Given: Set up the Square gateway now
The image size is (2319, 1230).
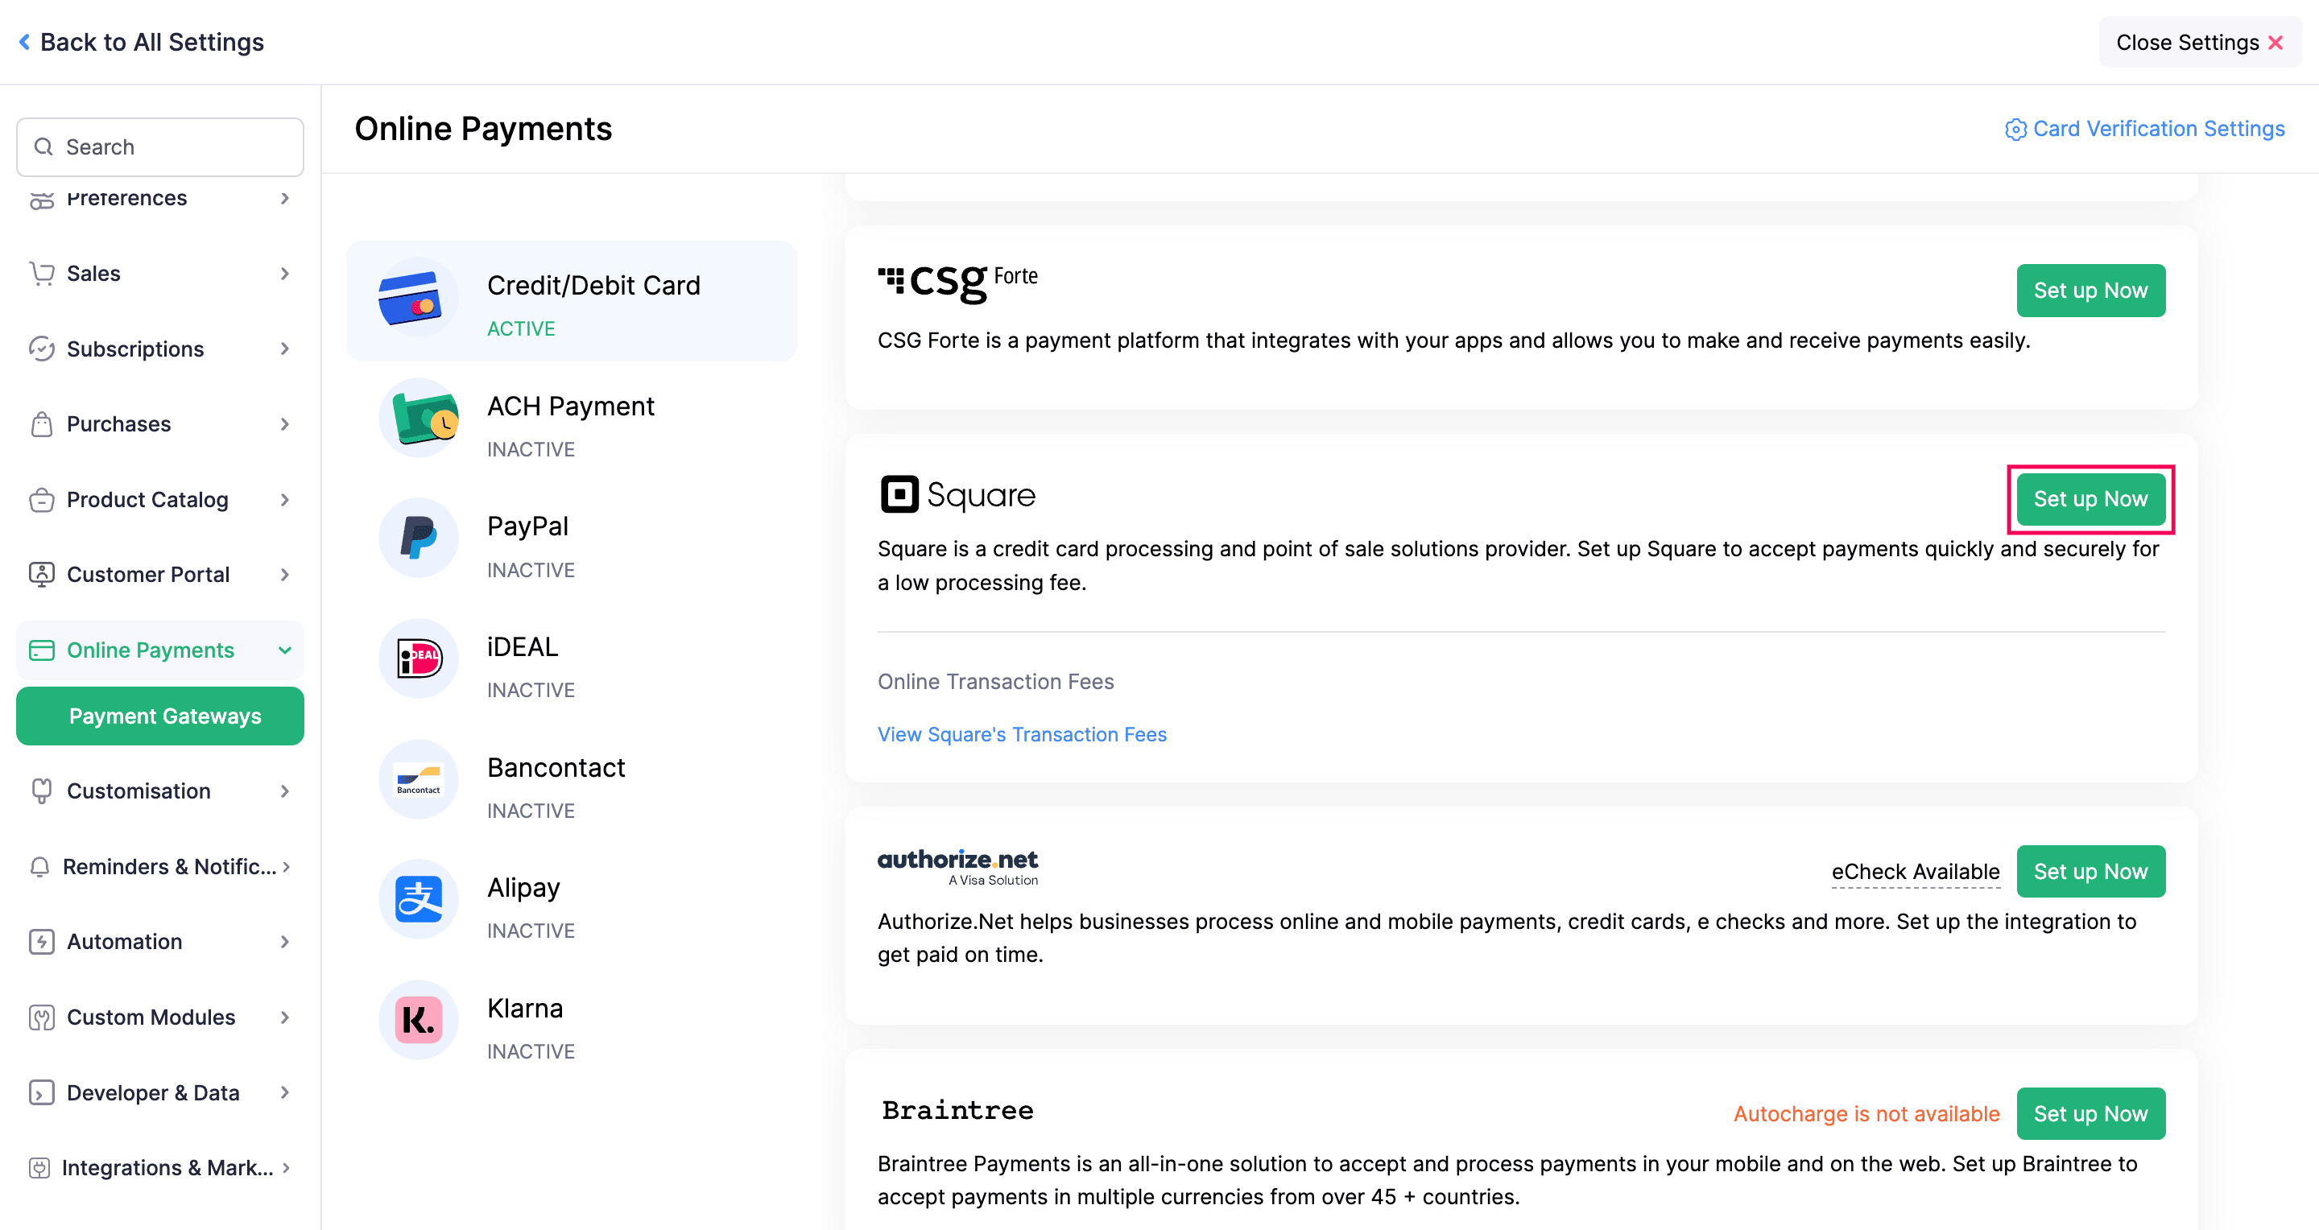Looking at the screenshot, I should [2090, 499].
